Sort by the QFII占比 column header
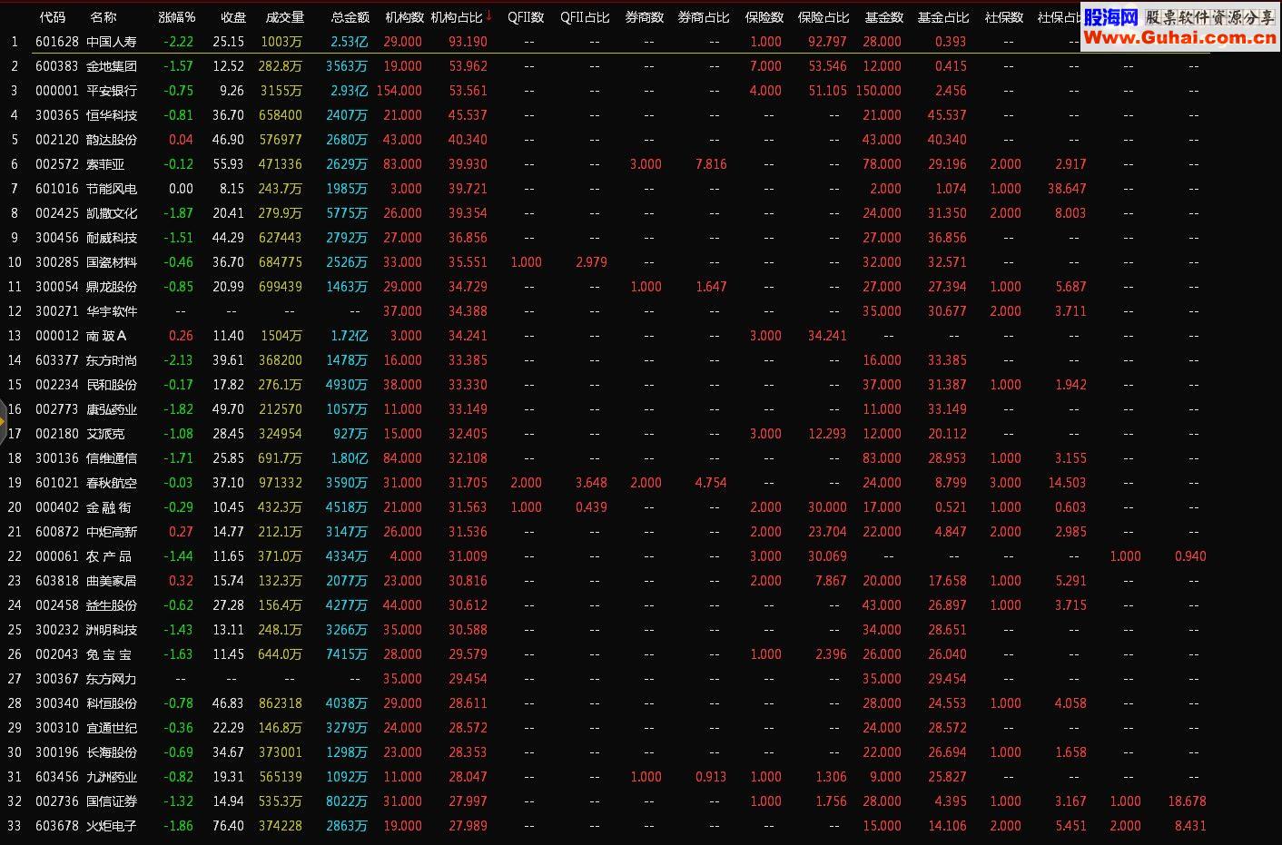Screen dimensions: 1282x845 coord(585,17)
